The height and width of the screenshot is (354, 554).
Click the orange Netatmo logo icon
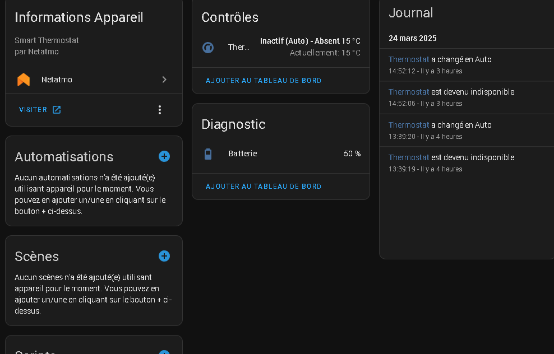click(x=24, y=80)
